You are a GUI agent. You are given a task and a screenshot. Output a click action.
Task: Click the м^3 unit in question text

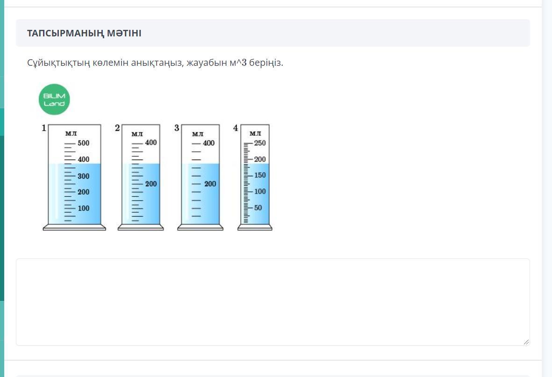[237, 63]
